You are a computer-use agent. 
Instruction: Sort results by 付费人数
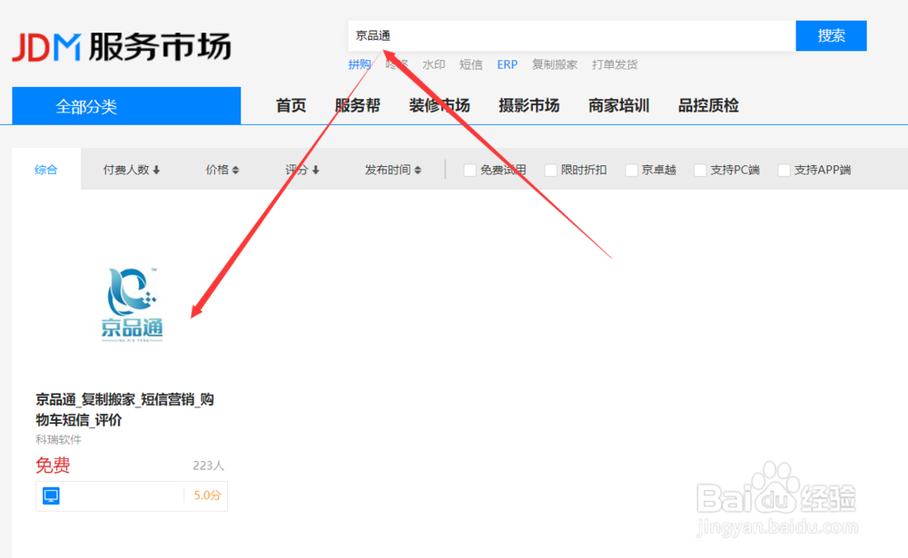[132, 170]
